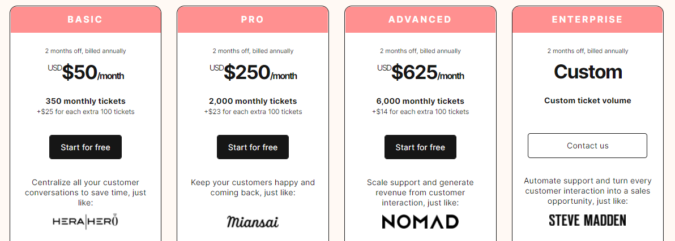Click the Miansai script logo
This screenshot has width=675, height=241.
253,222
